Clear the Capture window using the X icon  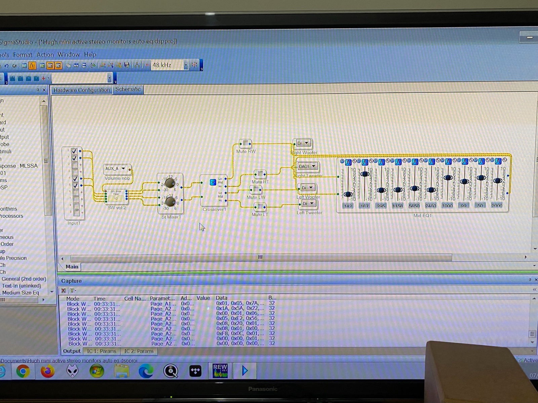[64, 290]
